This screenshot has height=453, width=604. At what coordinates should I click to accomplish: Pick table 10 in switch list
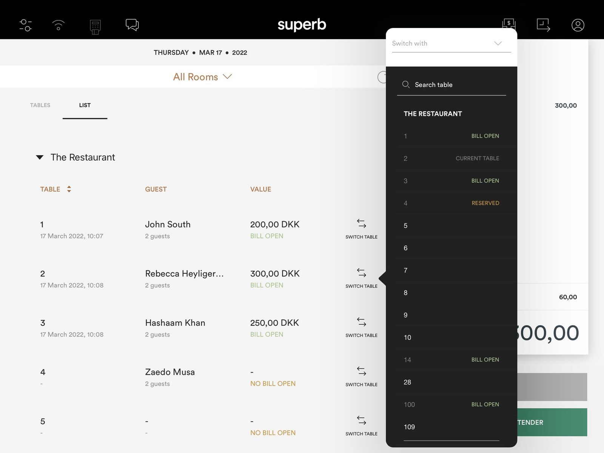coord(451,337)
